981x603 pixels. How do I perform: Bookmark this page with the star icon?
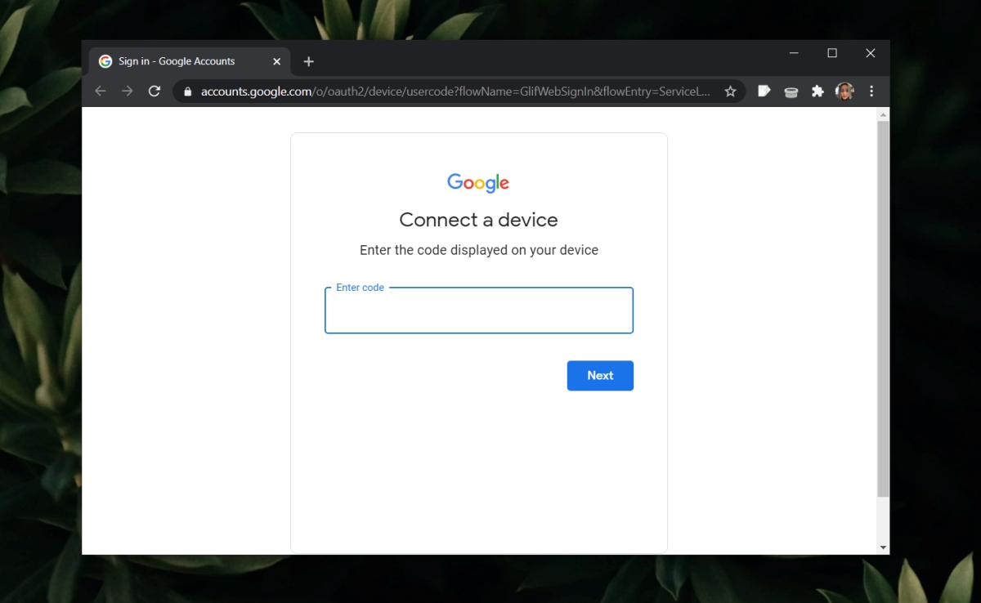click(x=730, y=92)
